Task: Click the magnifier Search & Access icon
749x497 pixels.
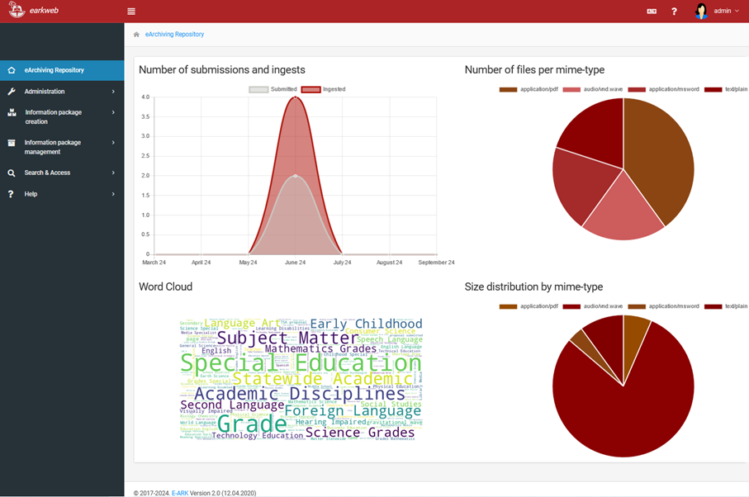Action: point(12,173)
